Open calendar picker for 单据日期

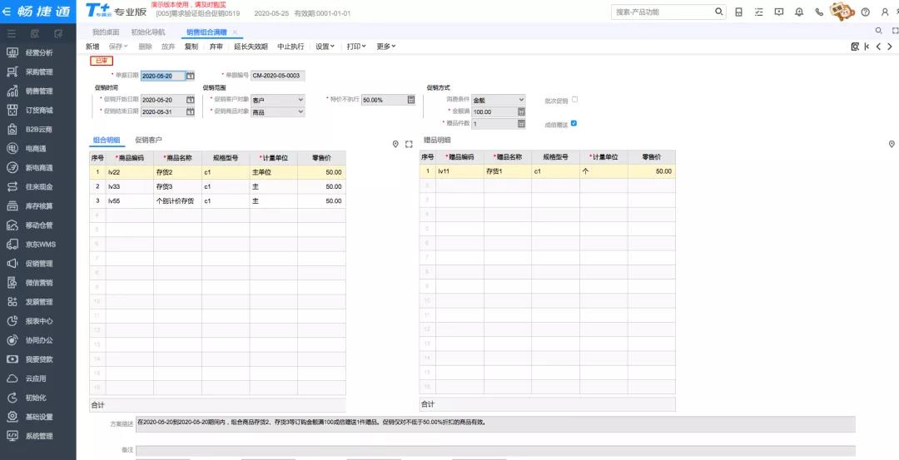click(x=190, y=76)
